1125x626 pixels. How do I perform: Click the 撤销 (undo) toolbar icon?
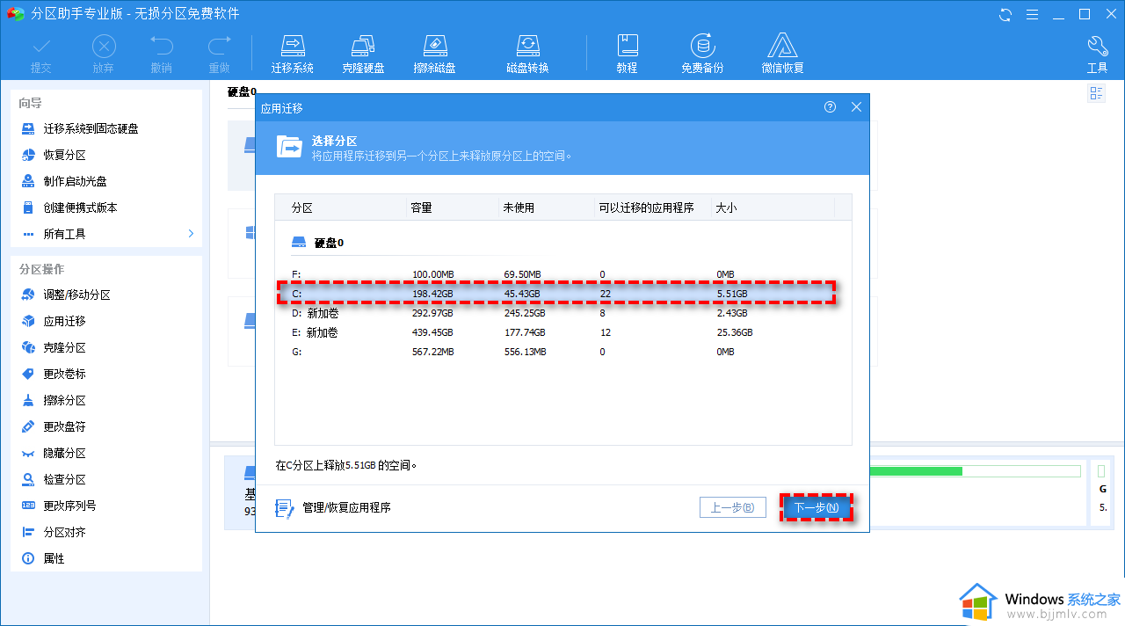point(162,53)
